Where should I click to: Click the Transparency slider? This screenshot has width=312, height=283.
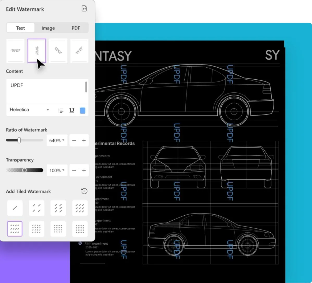[24, 170]
